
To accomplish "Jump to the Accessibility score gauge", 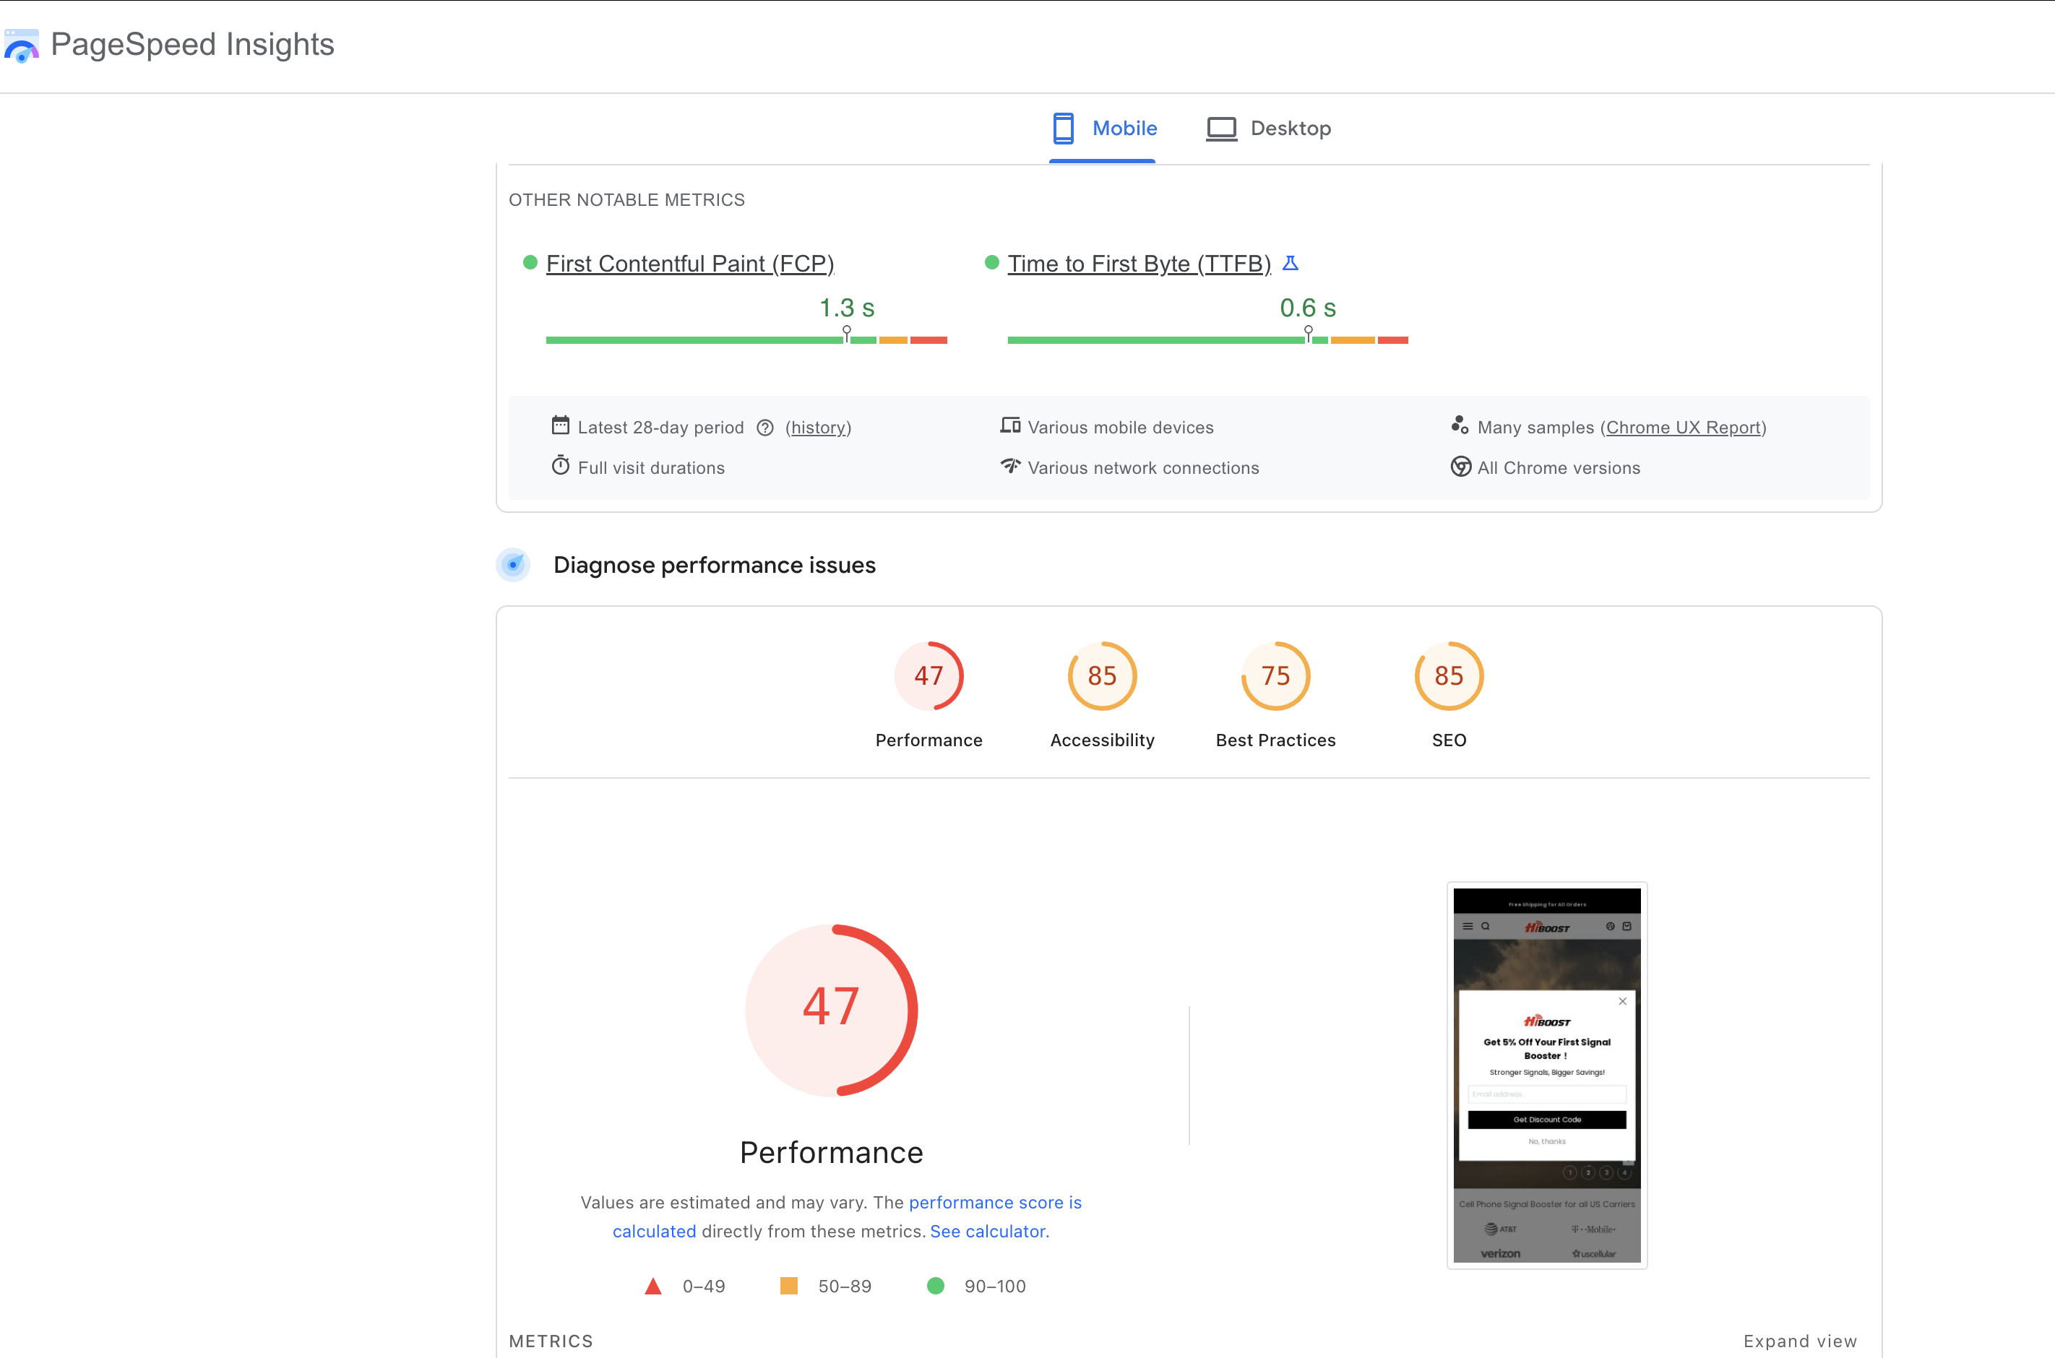I will (x=1102, y=675).
